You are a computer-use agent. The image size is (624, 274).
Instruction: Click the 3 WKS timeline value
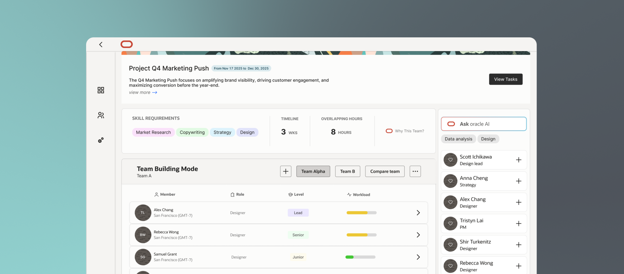point(289,132)
